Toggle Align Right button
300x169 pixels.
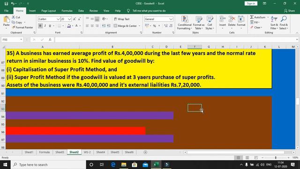[97, 26]
